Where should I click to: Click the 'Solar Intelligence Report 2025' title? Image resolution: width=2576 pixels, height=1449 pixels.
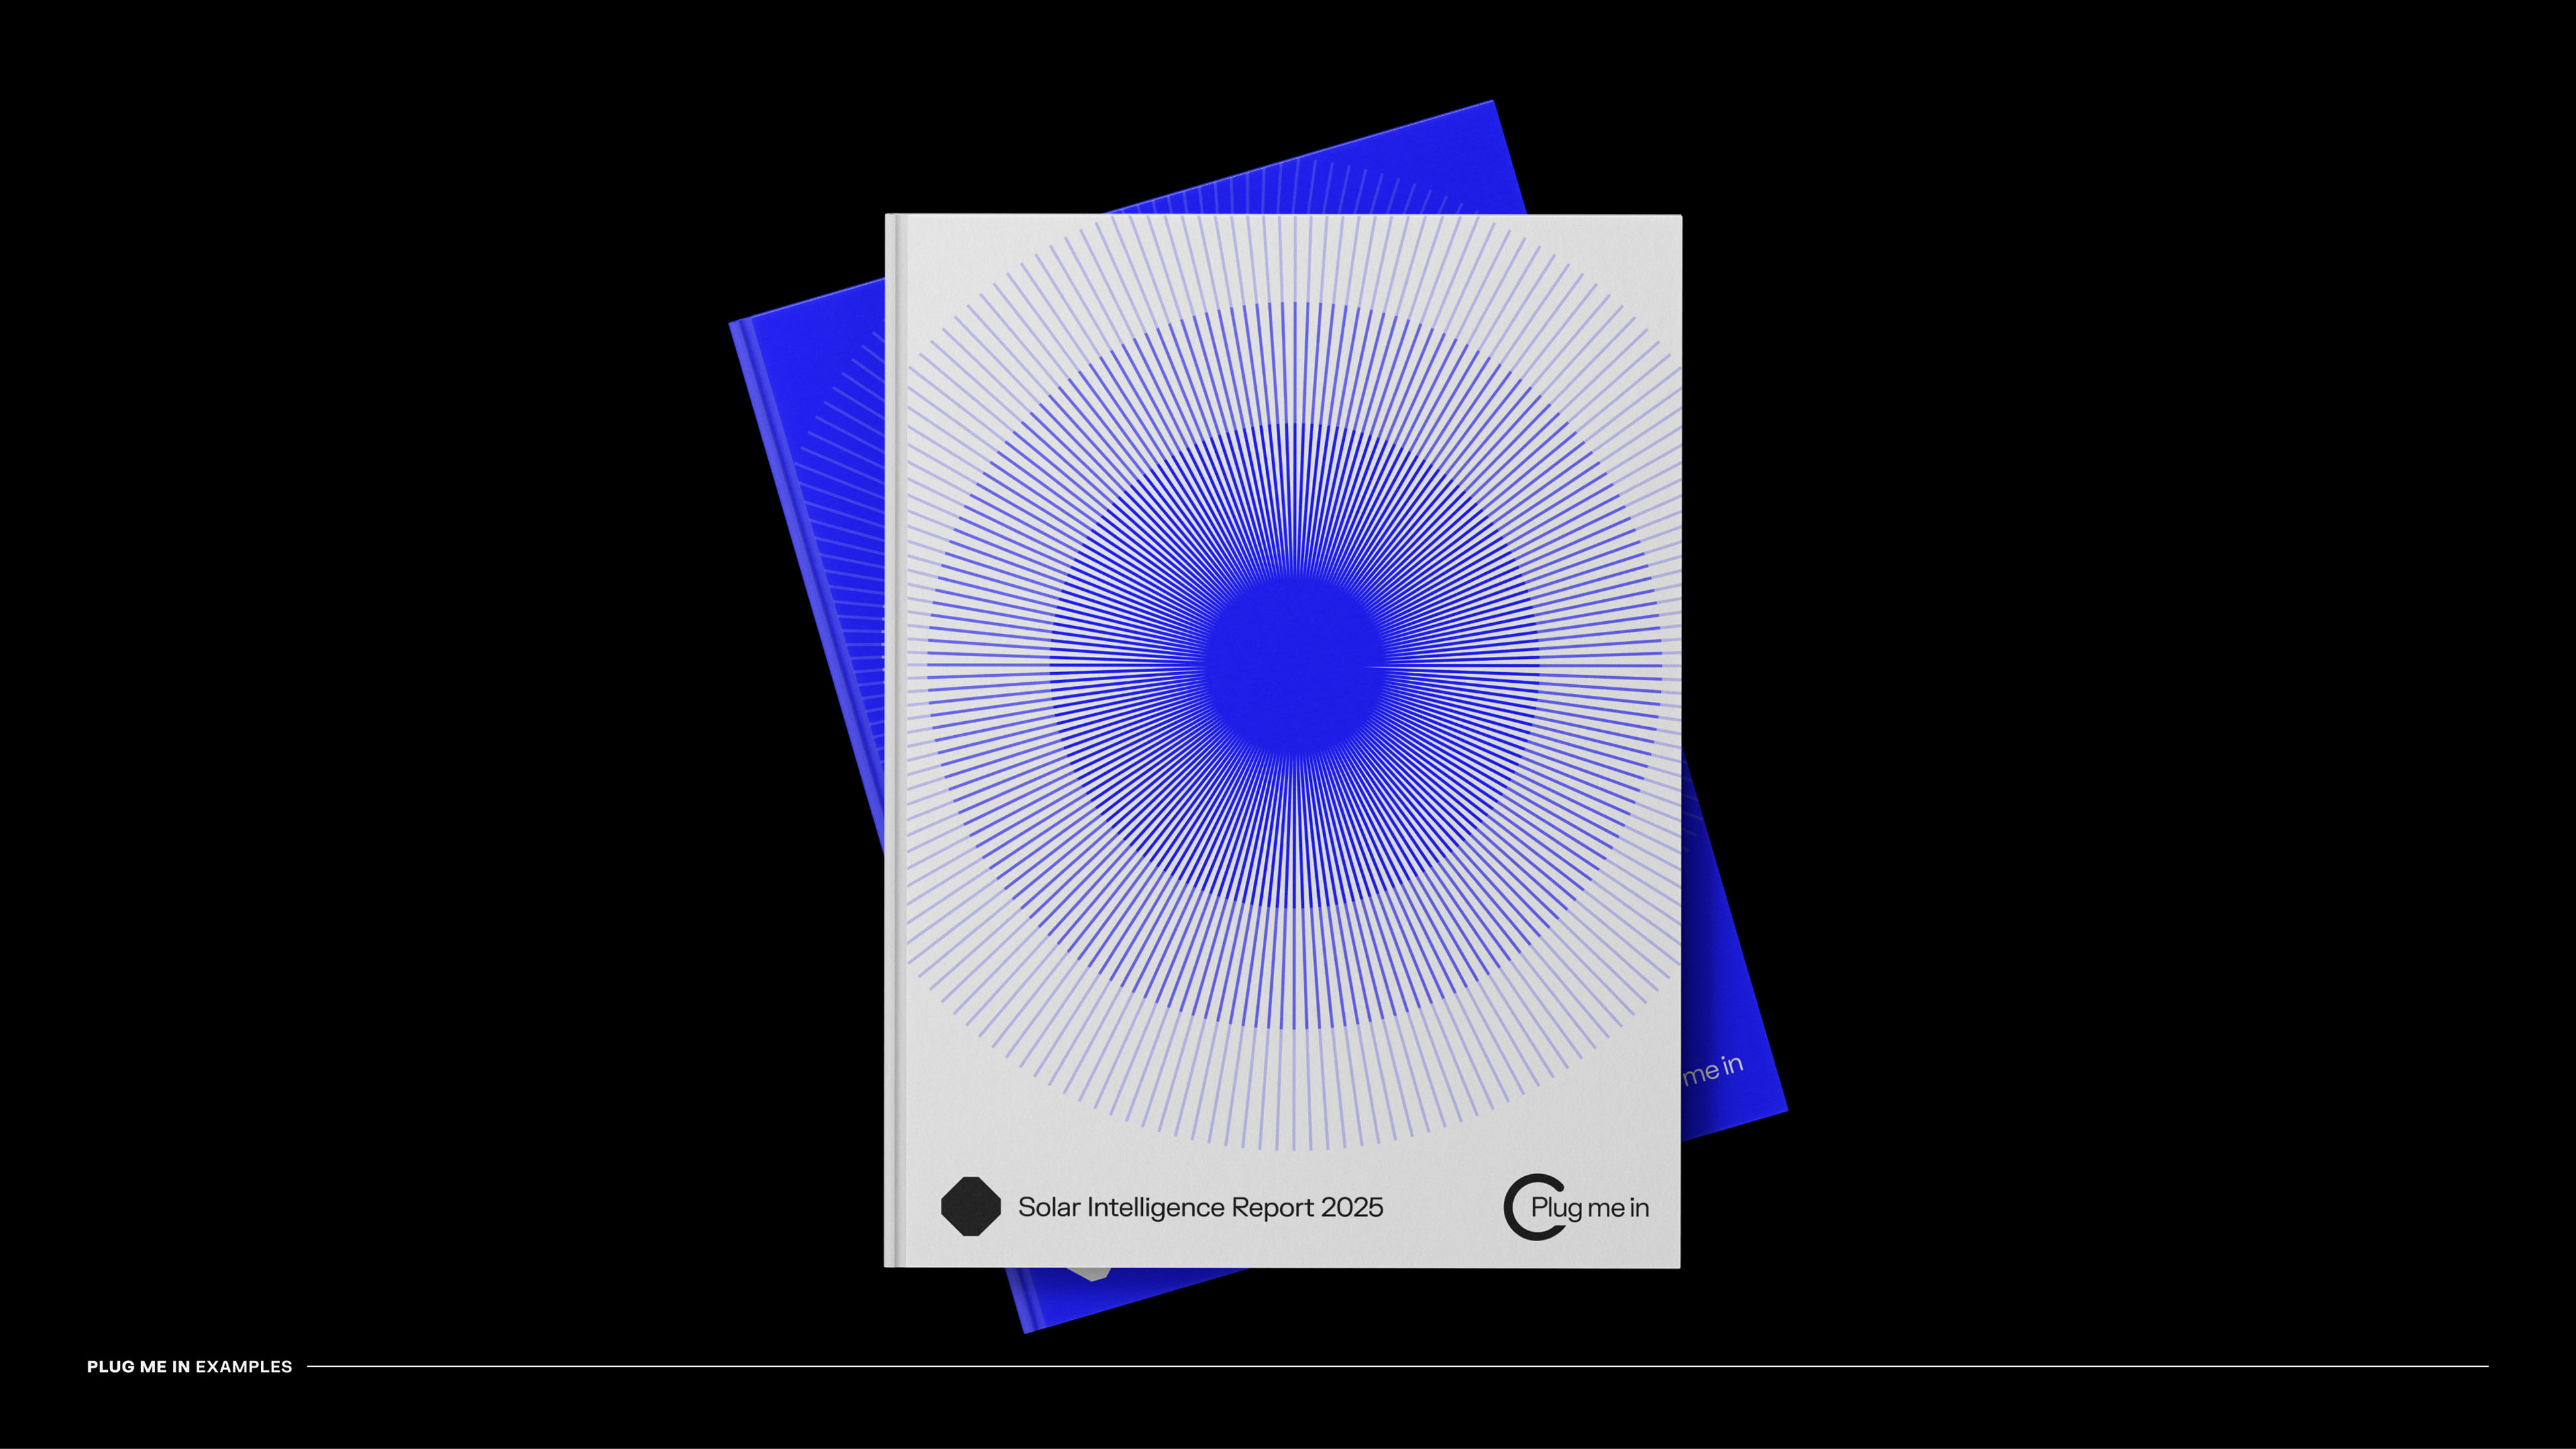[x=1200, y=1207]
